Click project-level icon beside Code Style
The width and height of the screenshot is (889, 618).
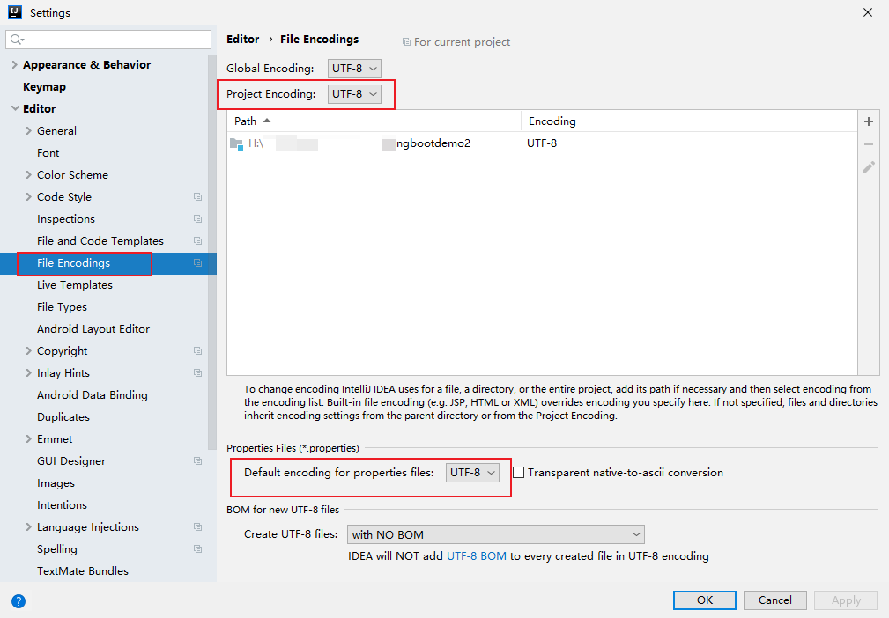coord(197,197)
